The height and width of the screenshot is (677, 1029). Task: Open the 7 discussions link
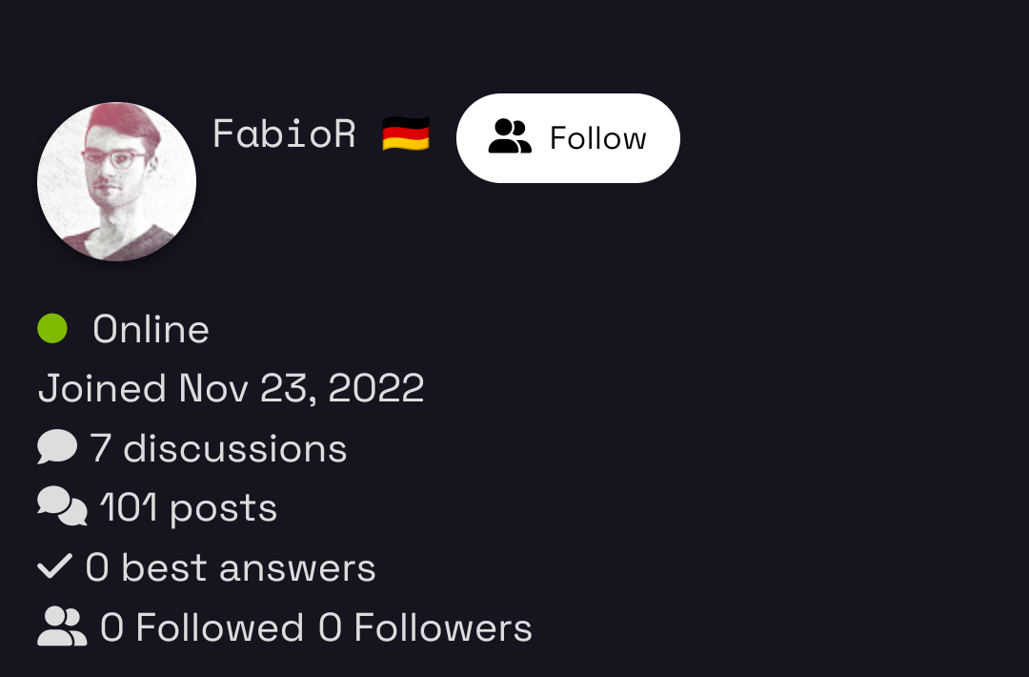[x=218, y=448]
